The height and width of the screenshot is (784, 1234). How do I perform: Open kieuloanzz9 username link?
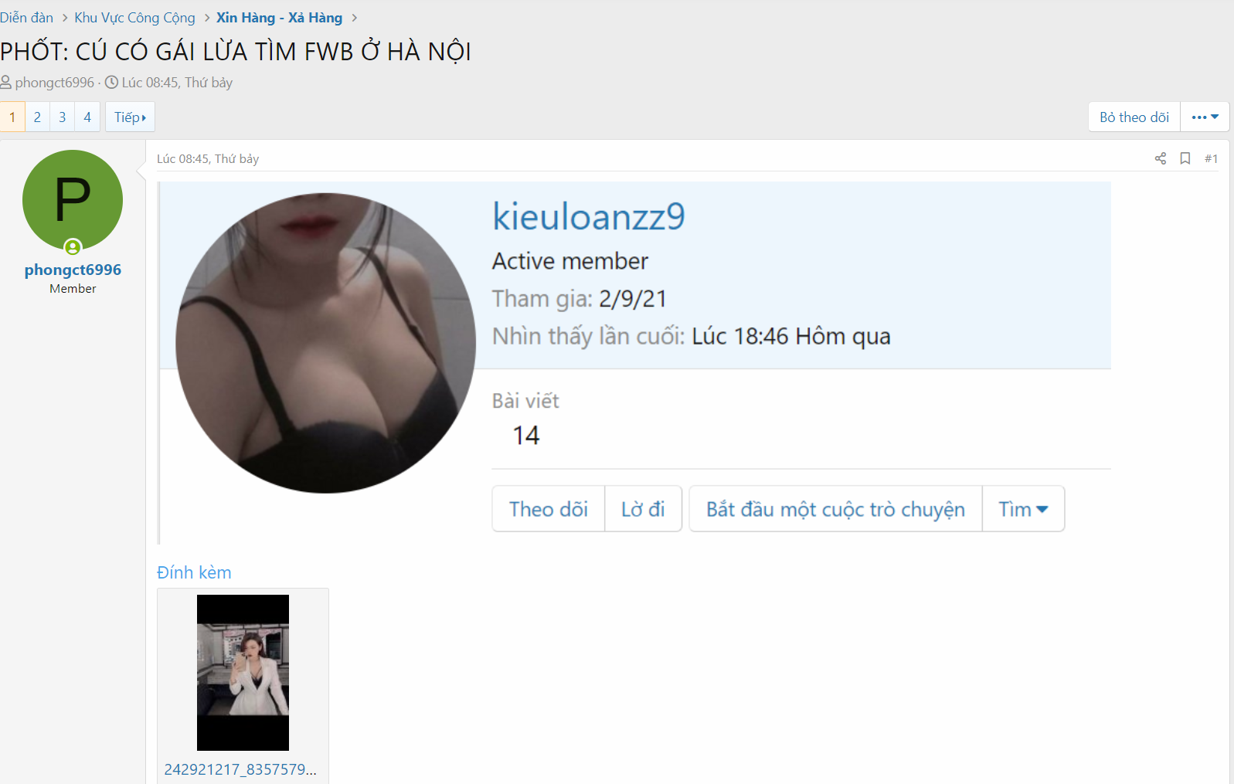pos(589,216)
